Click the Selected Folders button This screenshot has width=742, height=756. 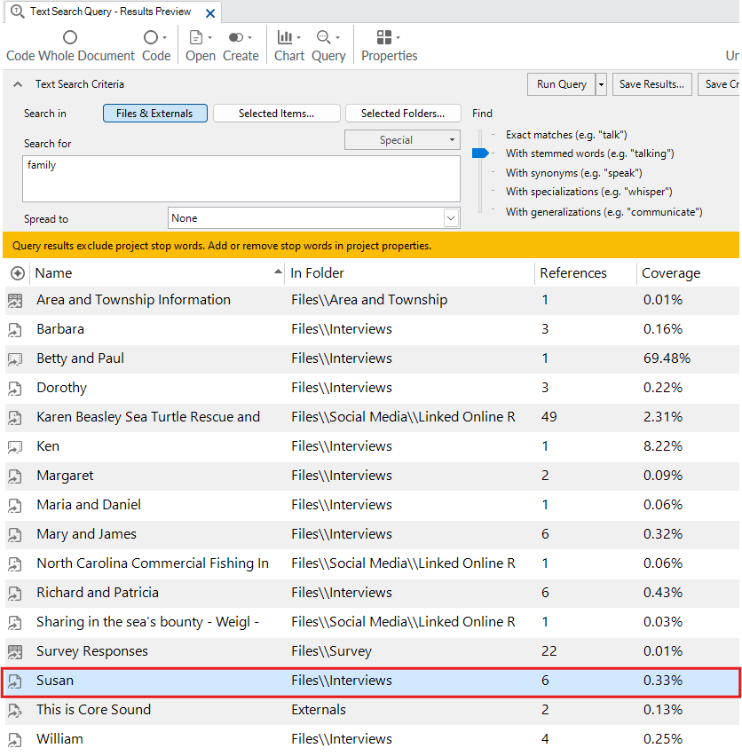pyautogui.click(x=403, y=114)
